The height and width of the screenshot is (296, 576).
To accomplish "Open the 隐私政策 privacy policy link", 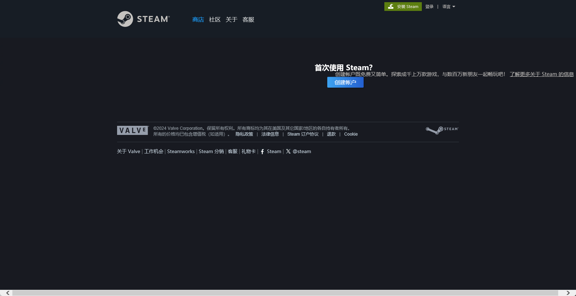I will click(x=244, y=134).
